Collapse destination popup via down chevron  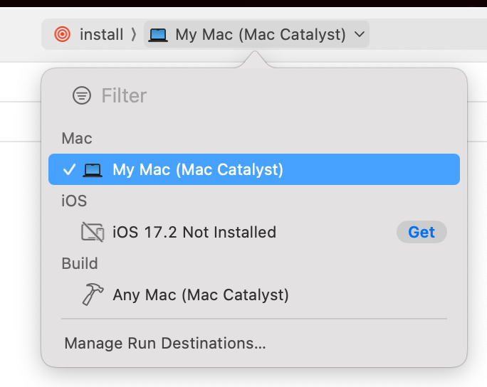click(360, 34)
